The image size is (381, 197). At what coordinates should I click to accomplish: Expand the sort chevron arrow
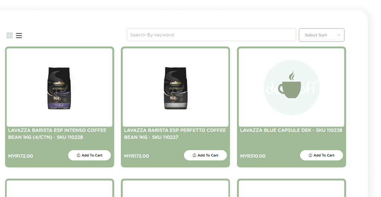click(x=339, y=35)
